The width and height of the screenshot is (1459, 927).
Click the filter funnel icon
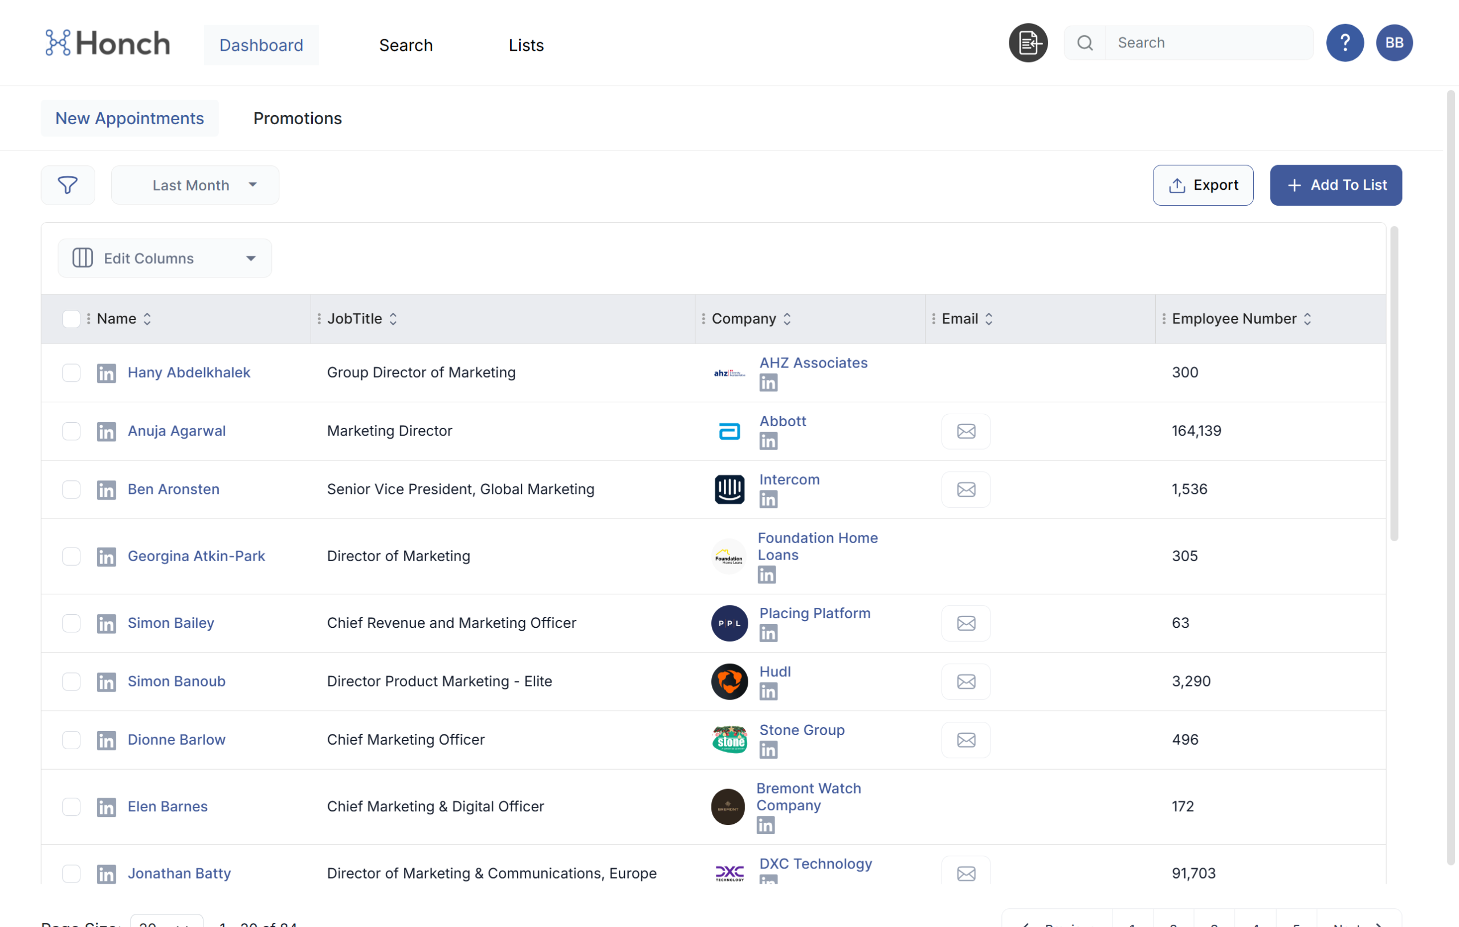[67, 185]
